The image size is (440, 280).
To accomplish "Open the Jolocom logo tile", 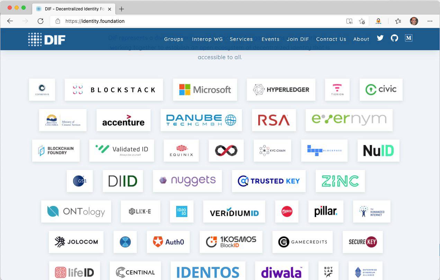I will coord(76,242).
